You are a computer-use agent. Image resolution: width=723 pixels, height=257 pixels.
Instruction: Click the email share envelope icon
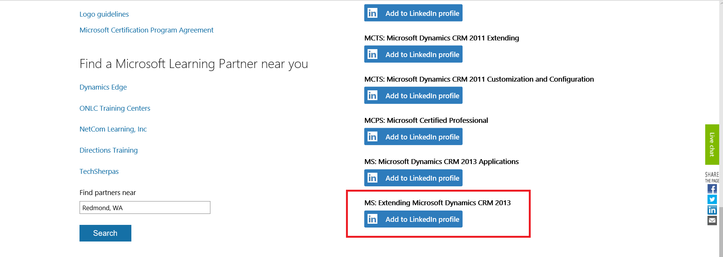pos(712,220)
